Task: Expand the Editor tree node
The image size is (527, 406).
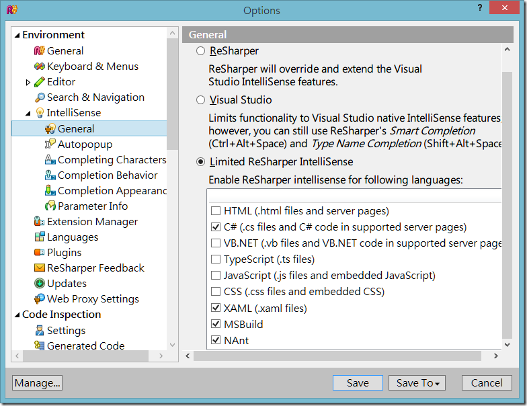Action: 28,82
